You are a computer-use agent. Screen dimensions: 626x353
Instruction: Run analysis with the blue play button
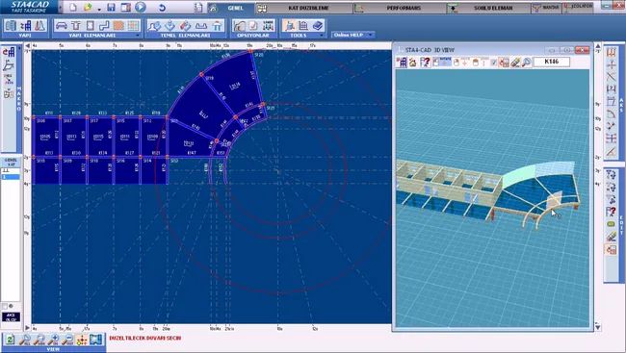(141, 7)
